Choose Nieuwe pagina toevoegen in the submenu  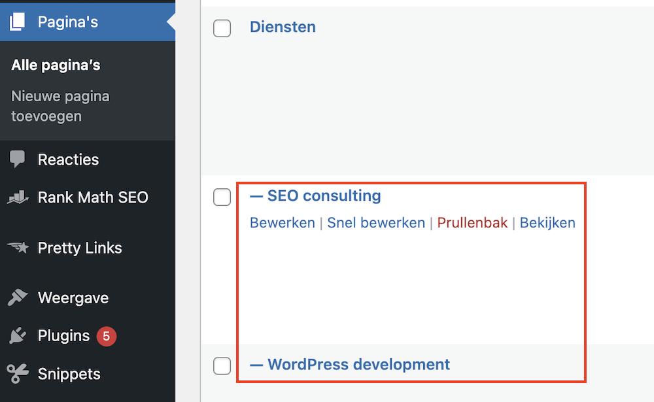point(60,106)
